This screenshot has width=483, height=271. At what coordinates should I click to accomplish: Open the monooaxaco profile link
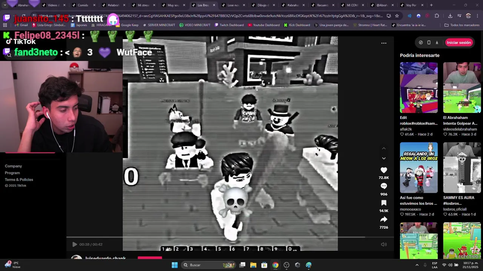(x=411, y=209)
